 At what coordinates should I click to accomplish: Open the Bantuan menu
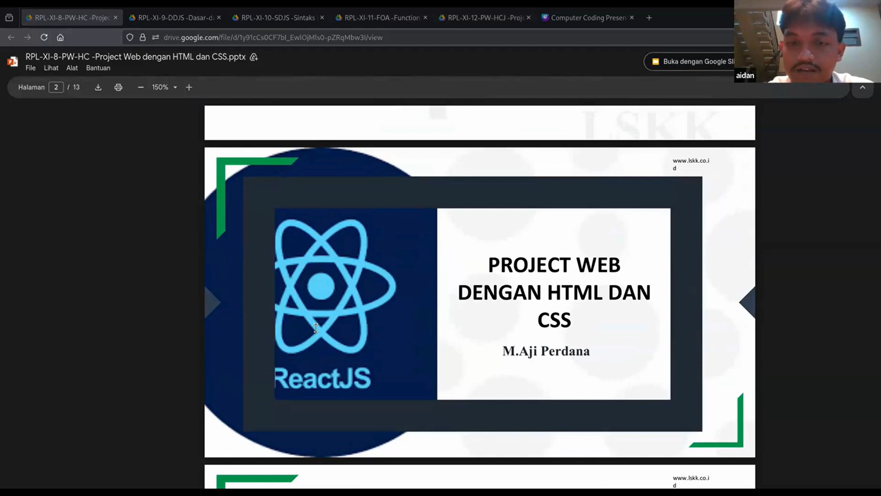pos(98,68)
